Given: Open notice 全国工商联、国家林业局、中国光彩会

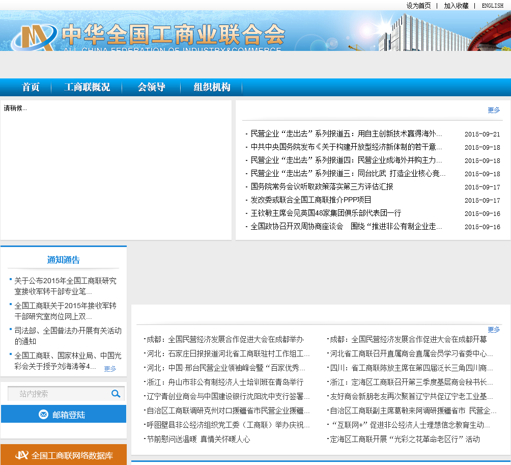Looking at the screenshot, I should point(68,361).
